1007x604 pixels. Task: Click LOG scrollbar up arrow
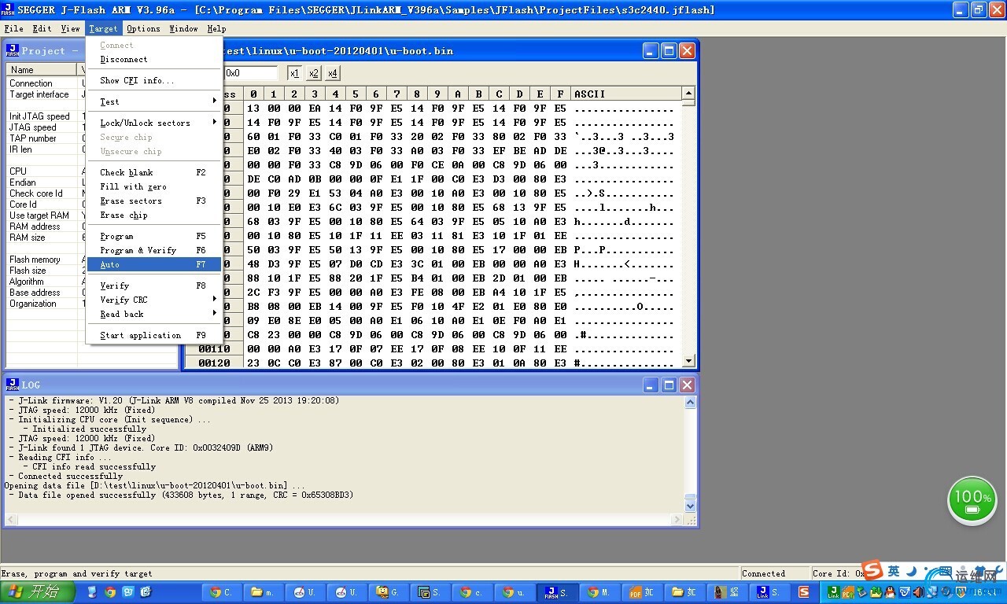[690, 403]
